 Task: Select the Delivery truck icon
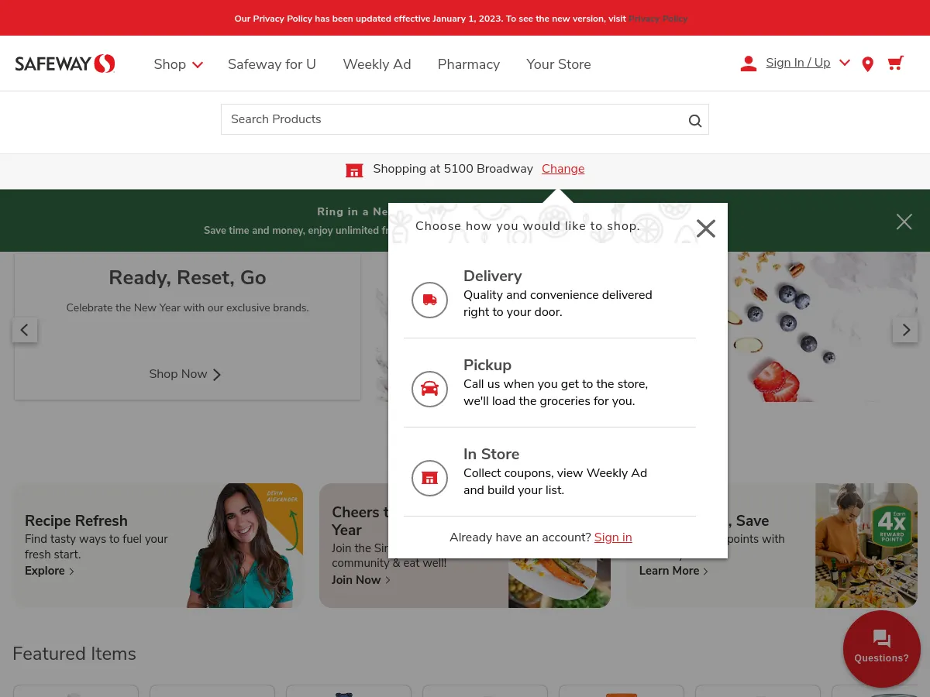pos(429,300)
